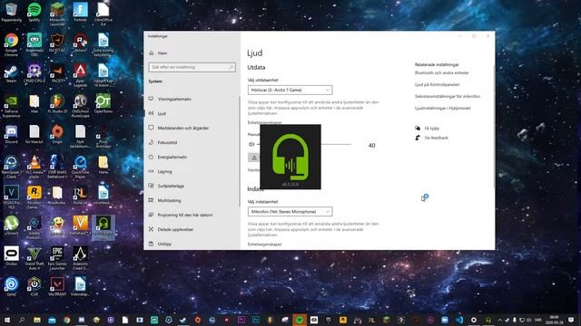The height and width of the screenshot is (326, 581).
Task: Open the Spotify desktop shortcut
Action: pyautogui.click(x=34, y=12)
